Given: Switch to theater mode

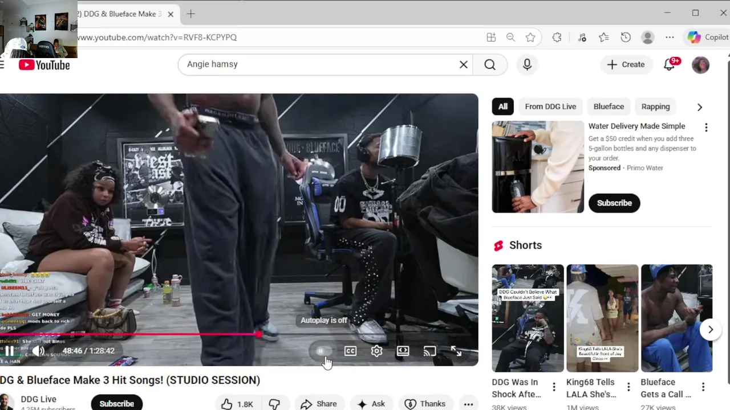Looking at the screenshot, I should [403, 351].
